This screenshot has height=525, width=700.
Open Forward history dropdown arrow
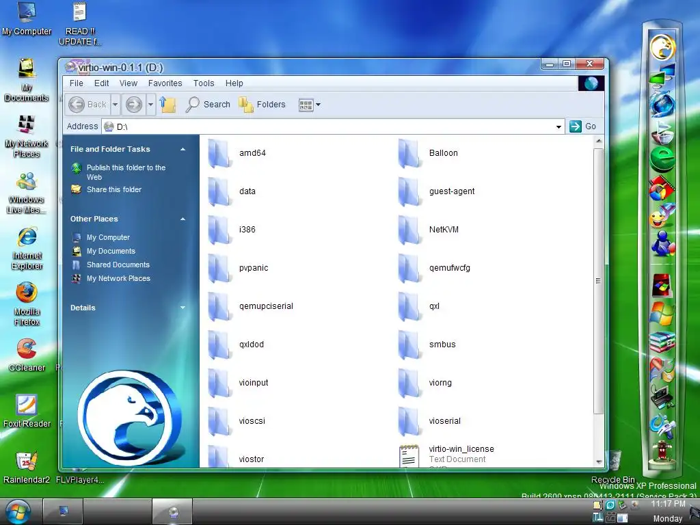tap(150, 105)
